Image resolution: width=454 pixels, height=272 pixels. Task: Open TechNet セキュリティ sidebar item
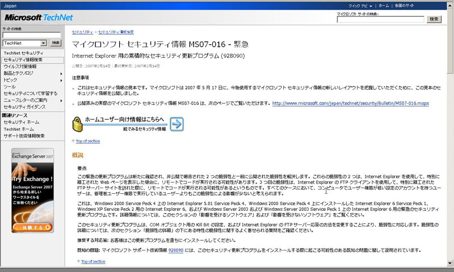click(x=23, y=53)
